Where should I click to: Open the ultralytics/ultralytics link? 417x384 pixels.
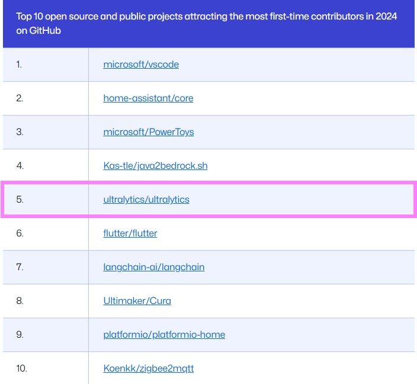[x=146, y=200]
